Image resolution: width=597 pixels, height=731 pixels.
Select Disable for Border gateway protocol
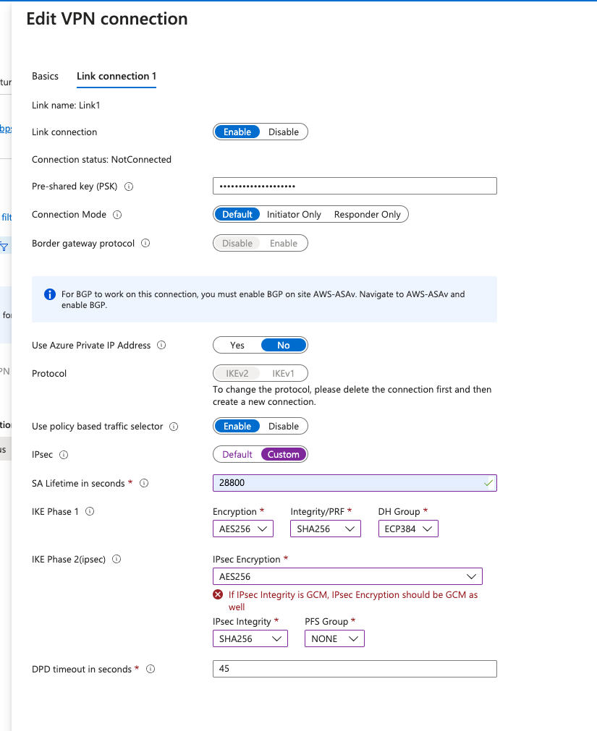[x=237, y=244]
